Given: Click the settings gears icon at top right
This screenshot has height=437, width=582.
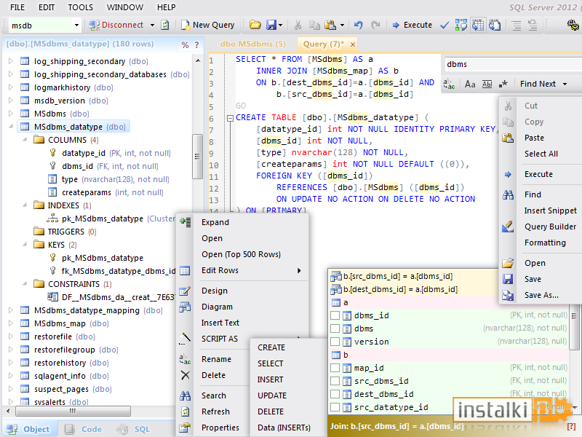Looking at the screenshot, I should [573, 25].
